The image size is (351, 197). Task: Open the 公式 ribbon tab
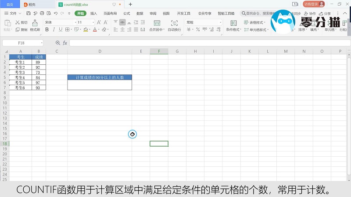pyautogui.click(x=127, y=14)
